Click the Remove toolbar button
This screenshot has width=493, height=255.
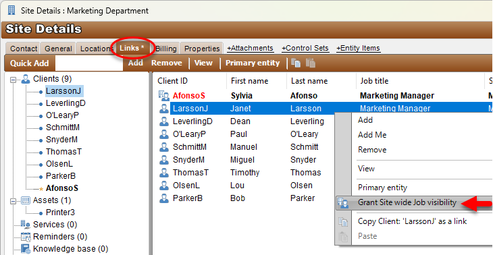[167, 63]
